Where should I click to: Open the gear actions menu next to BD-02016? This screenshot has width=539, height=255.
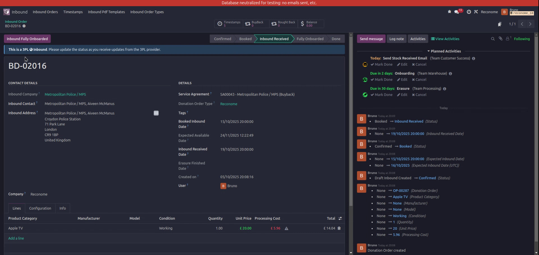pyautogui.click(x=24, y=26)
